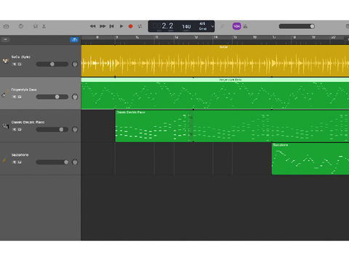Mute the Fingerstyle Bass track
349x261 pixels.
point(15,97)
